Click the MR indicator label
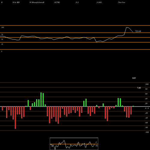 pos(134,78)
